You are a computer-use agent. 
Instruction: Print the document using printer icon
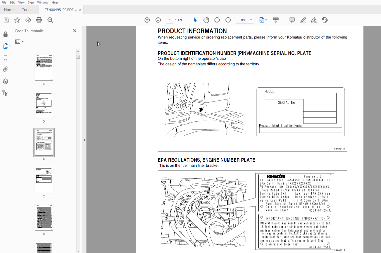39,20
